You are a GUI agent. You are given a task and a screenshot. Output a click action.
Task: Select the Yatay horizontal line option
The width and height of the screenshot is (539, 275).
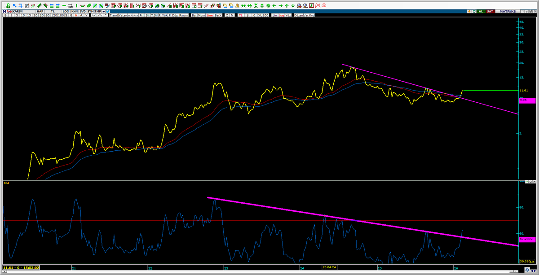pyautogui.click(x=122, y=15)
